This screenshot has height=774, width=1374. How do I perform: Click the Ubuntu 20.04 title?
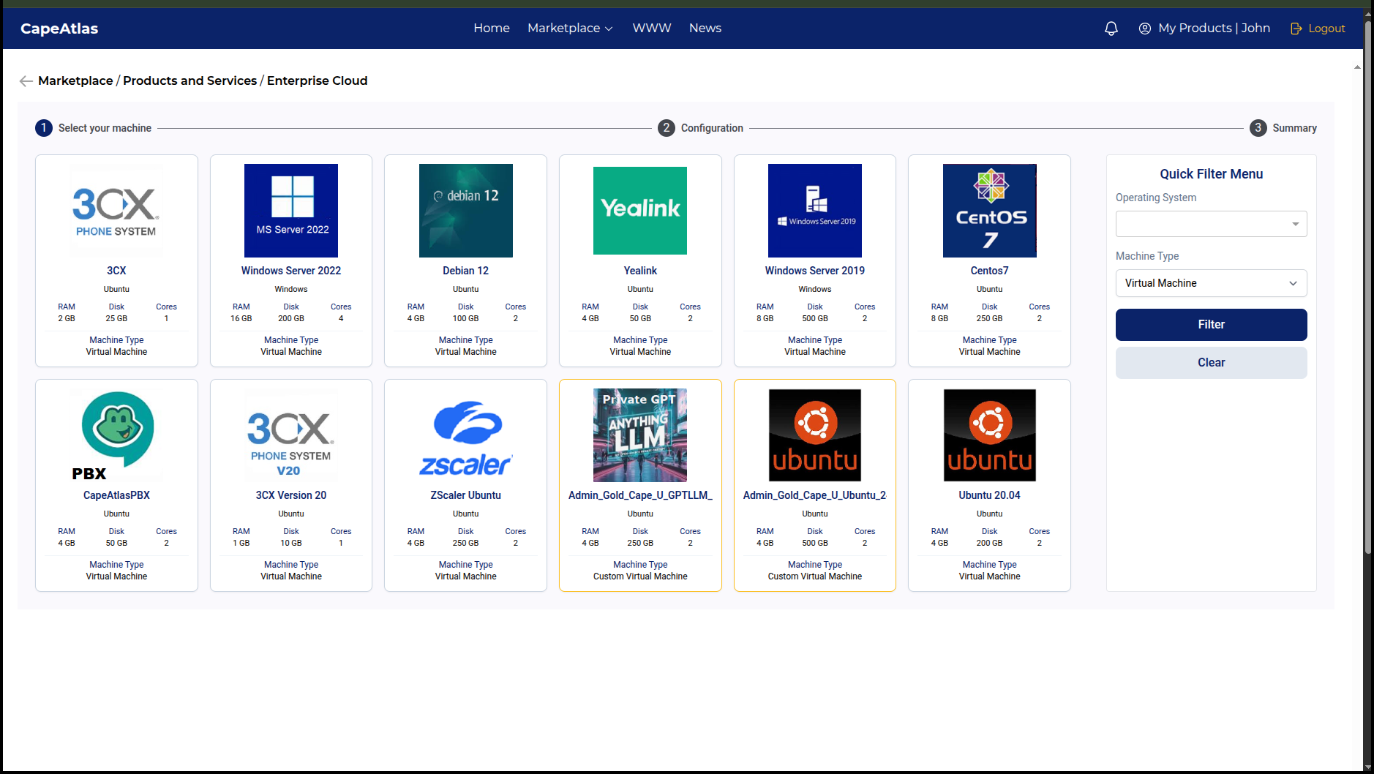coord(990,495)
